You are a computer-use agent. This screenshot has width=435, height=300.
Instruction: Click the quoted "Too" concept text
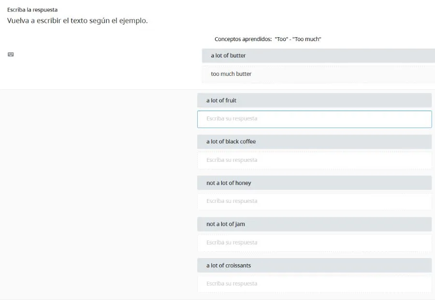(x=281, y=39)
